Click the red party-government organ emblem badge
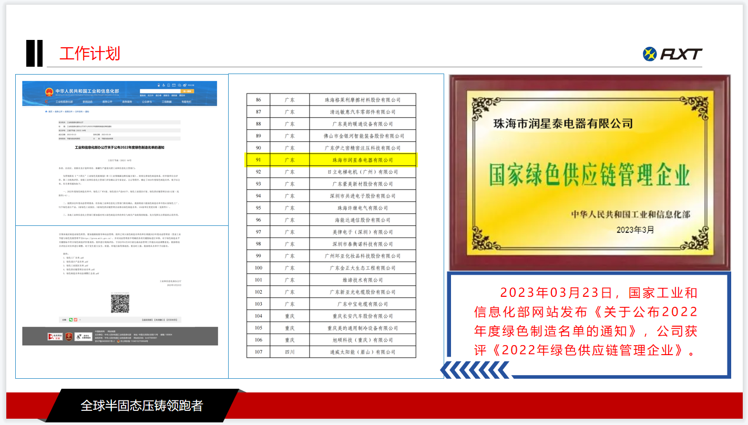748x425 pixels. (69, 337)
